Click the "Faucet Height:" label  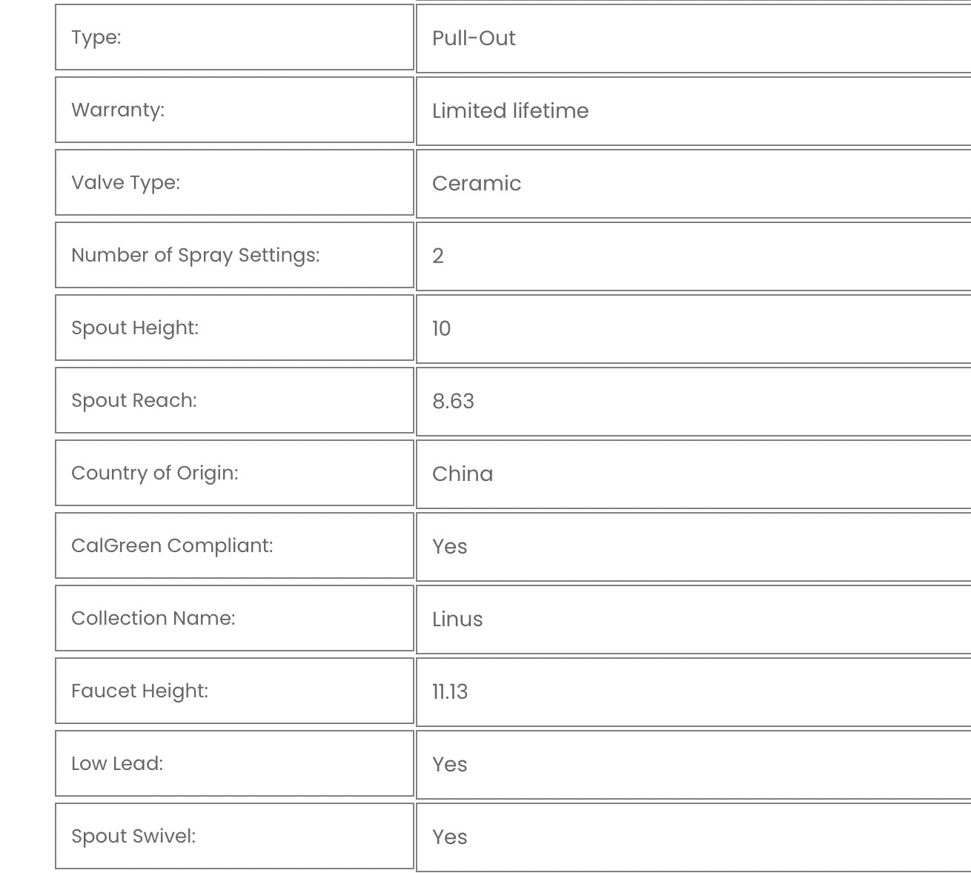pyautogui.click(x=139, y=691)
